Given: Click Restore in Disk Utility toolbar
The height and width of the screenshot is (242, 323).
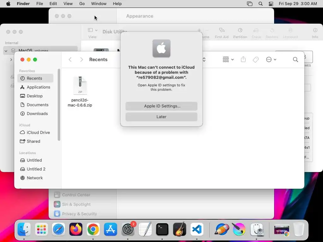Looking at the screenshot, I should (272, 33).
